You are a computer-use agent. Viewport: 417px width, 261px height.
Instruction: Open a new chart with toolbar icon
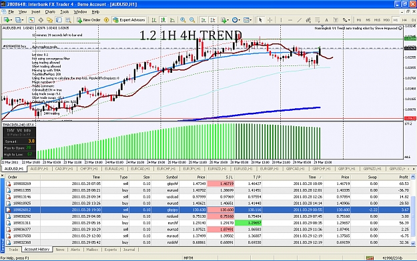coord(7,20)
